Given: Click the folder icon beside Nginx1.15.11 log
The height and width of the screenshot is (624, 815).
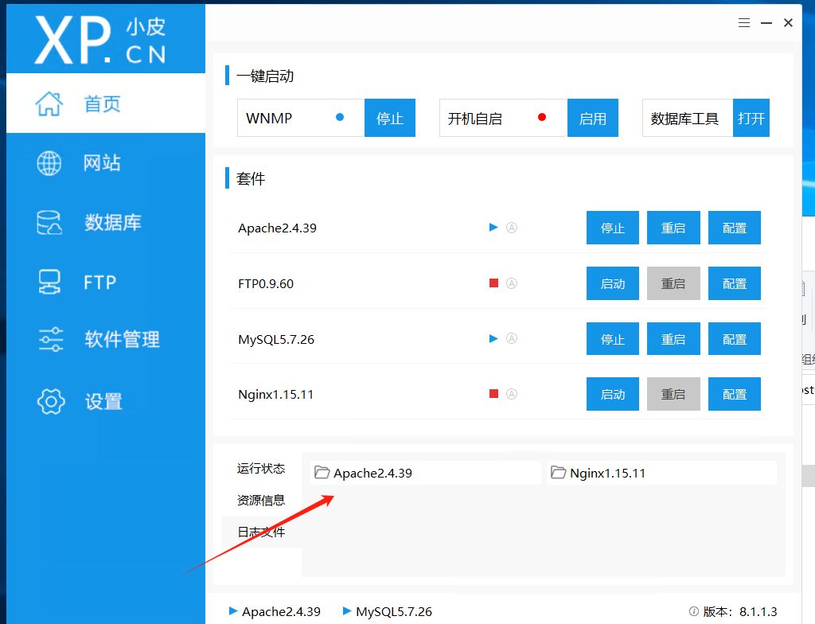Looking at the screenshot, I should pyautogui.click(x=558, y=473).
